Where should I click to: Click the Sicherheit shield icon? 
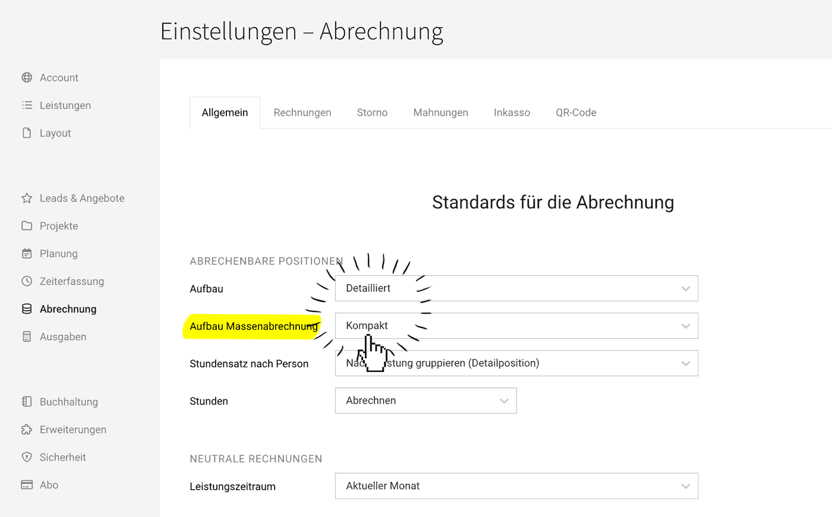coord(27,457)
